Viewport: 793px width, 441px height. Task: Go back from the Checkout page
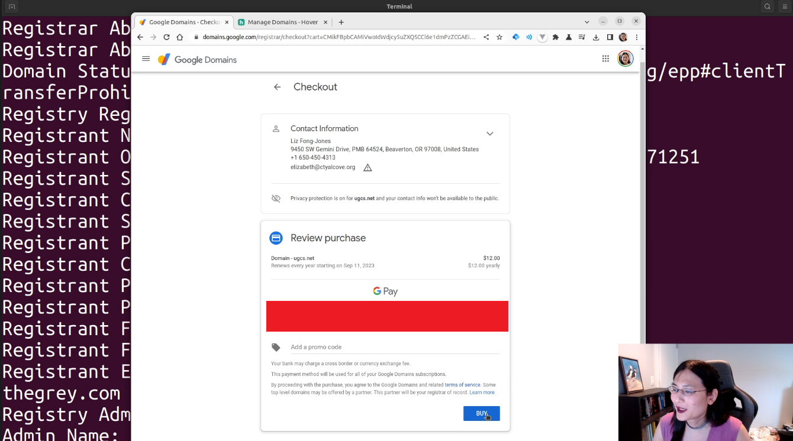pyautogui.click(x=277, y=87)
